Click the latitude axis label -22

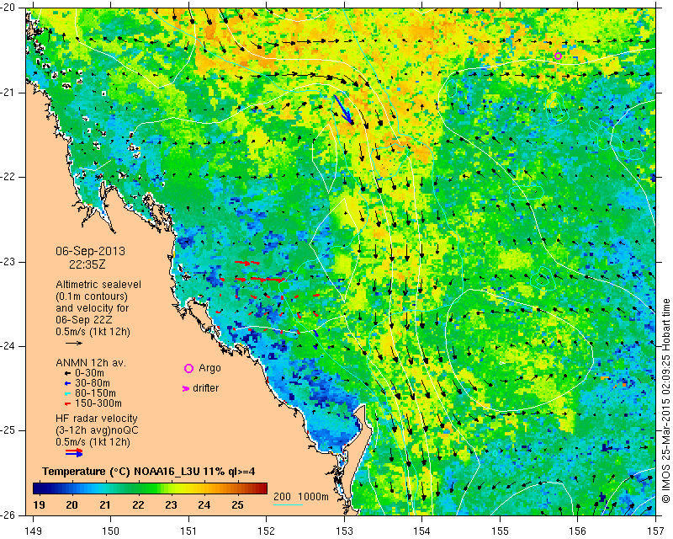point(8,177)
